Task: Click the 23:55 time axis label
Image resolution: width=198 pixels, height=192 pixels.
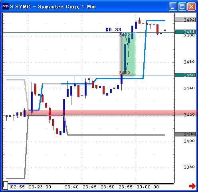Action: [125, 187]
